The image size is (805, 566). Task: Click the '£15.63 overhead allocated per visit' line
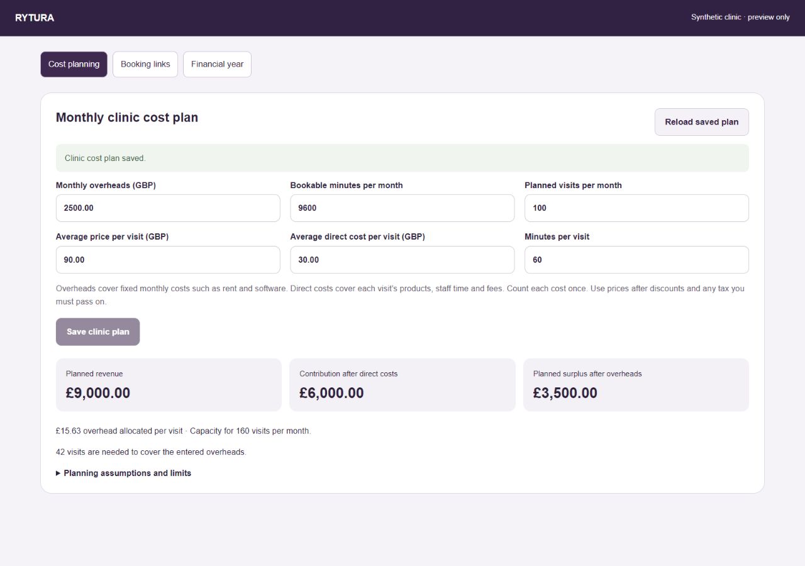[x=184, y=431]
